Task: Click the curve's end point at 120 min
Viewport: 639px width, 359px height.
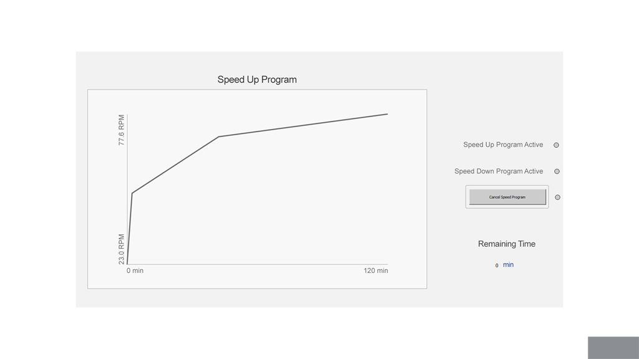Action: pyautogui.click(x=387, y=114)
